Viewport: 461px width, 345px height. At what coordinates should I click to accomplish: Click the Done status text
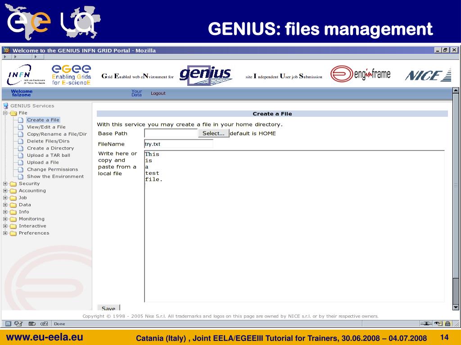coord(59,324)
